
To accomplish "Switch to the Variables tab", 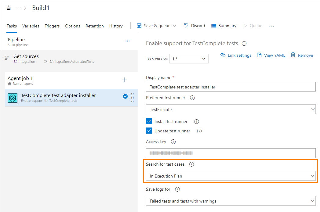I will [31, 26].
